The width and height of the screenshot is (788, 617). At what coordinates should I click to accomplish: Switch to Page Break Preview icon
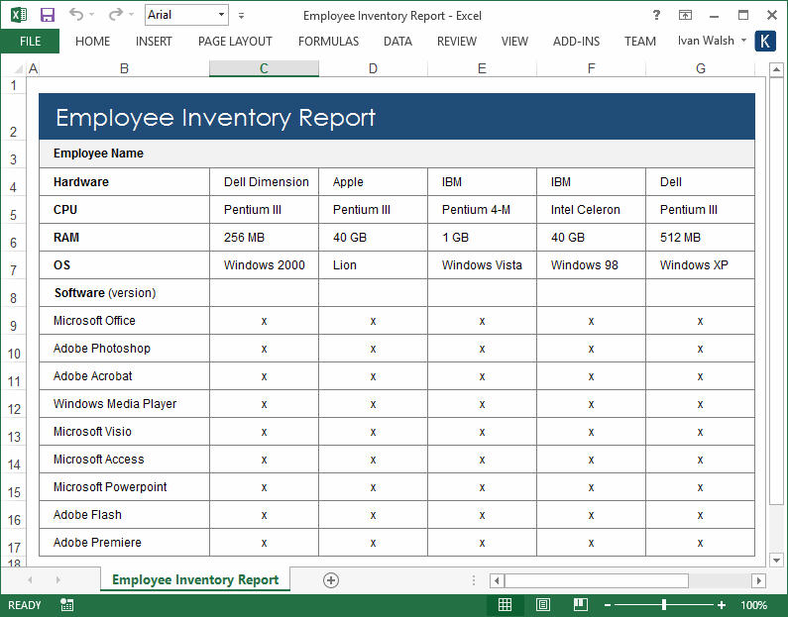[581, 605]
